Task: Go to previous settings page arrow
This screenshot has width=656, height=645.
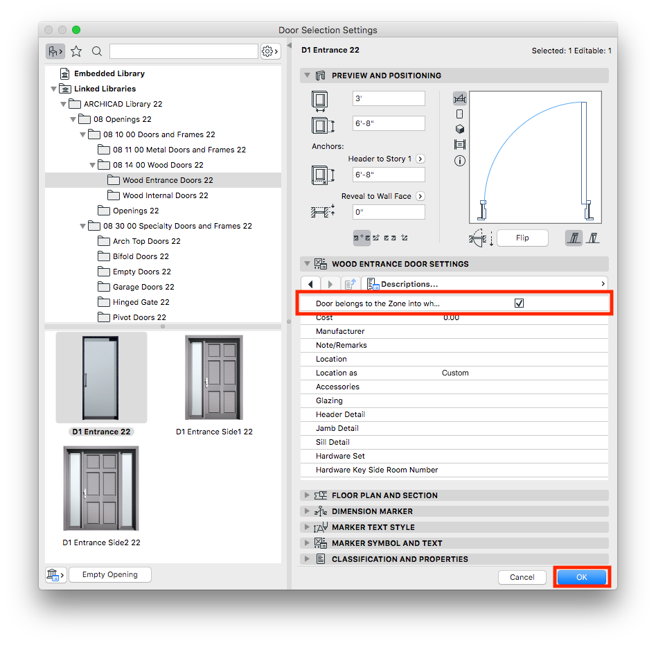Action: click(311, 284)
